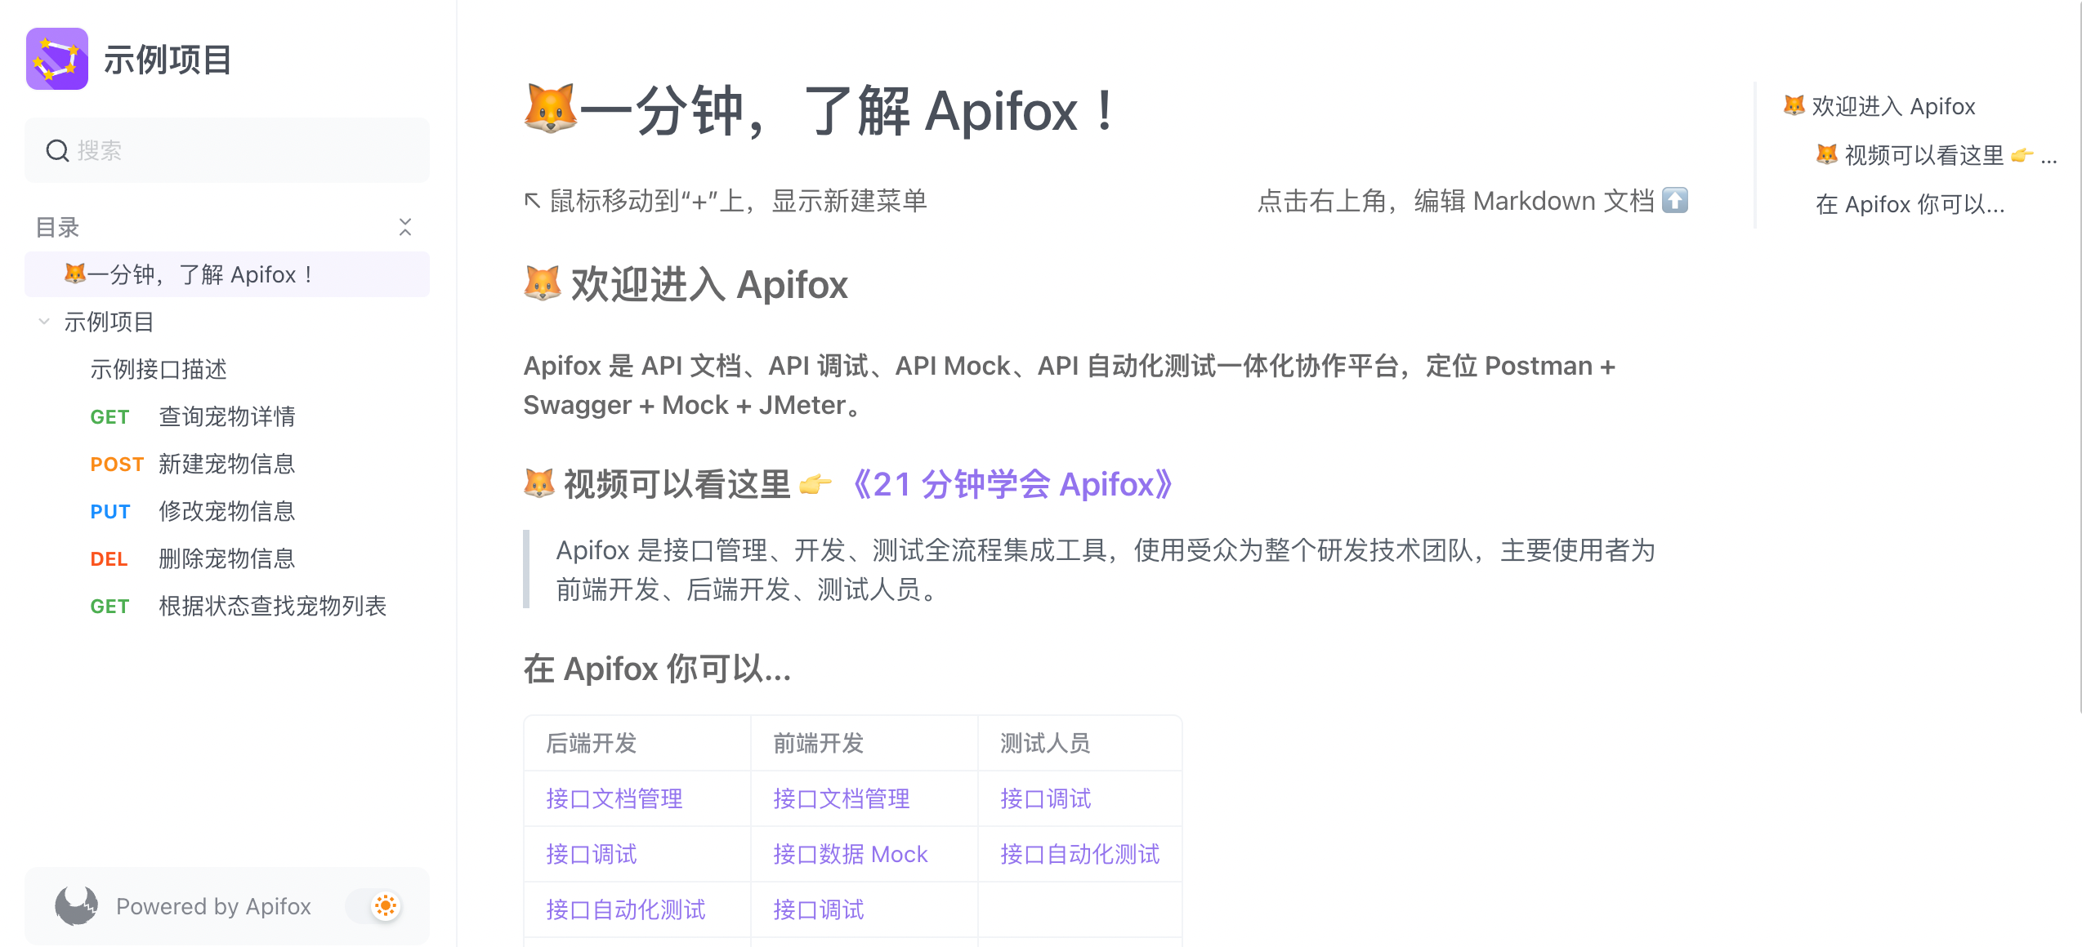
Task: Click the DEL badge for 删除宠物信息
Action: pyautogui.click(x=109, y=559)
